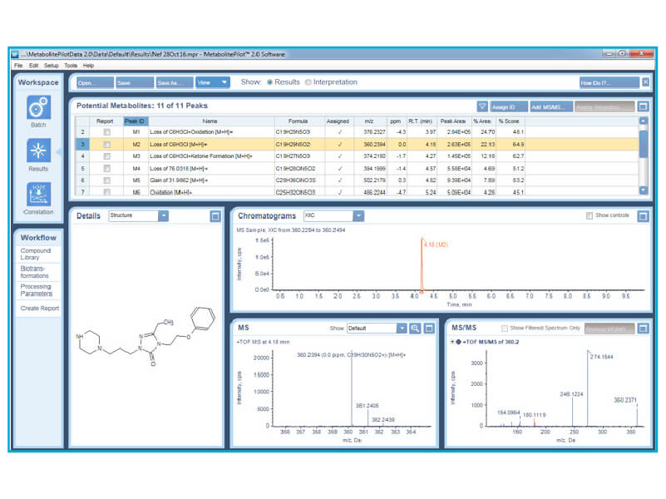Open the Batch workspace icon

[38, 106]
